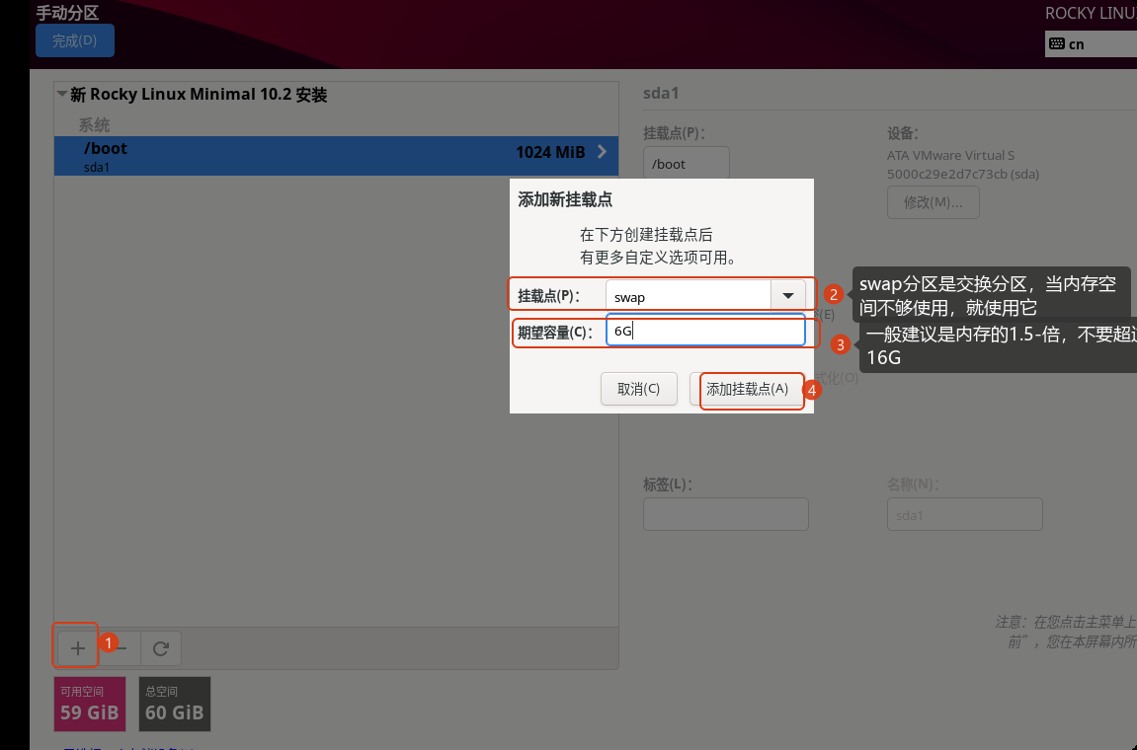
Task: Click the 标签(L) label input field
Action: 726,514
